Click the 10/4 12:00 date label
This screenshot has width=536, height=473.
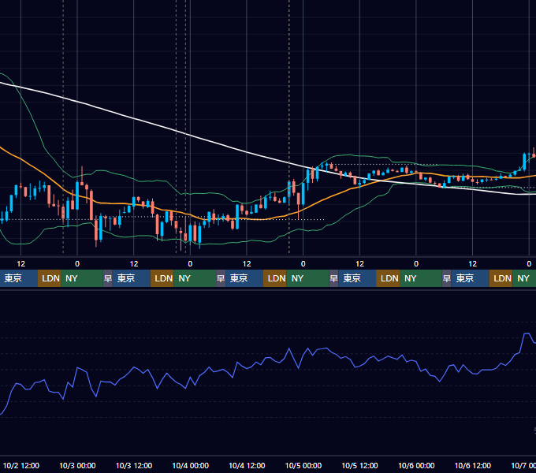(x=247, y=465)
